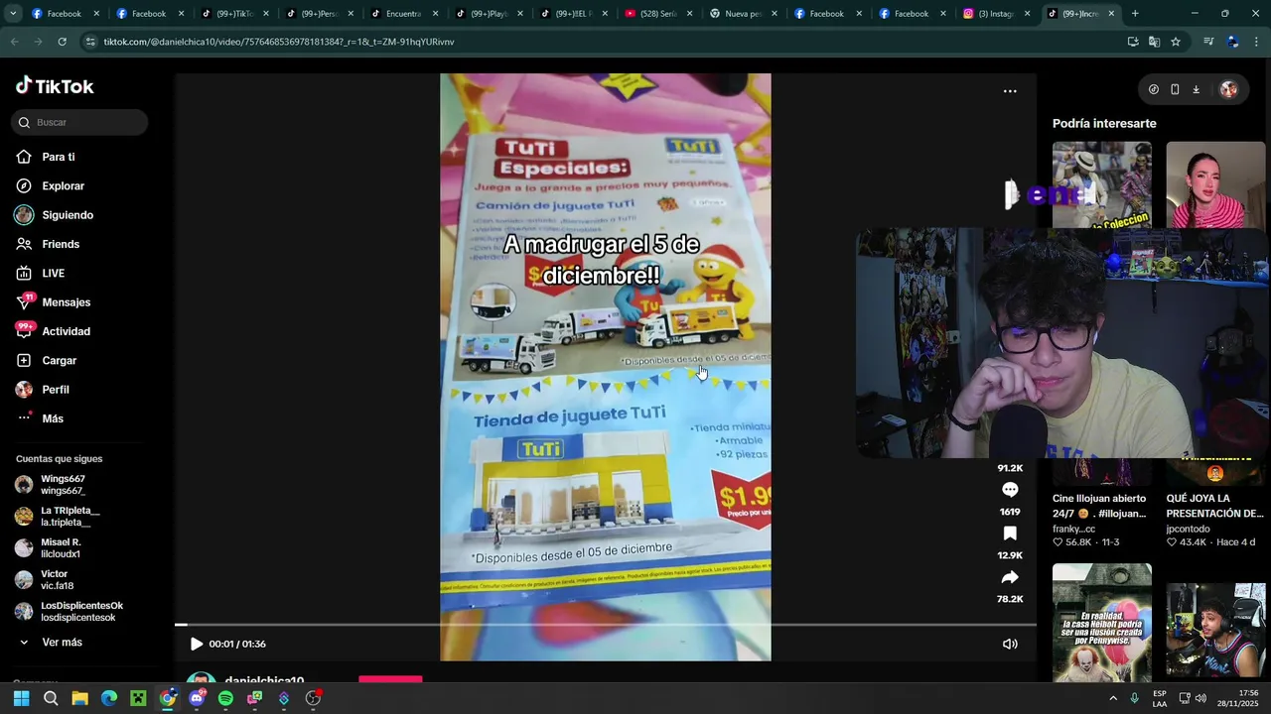Play the TikTok video
The image size is (1271, 714).
[196, 644]
